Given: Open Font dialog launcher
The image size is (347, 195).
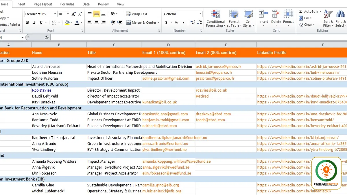Looking at the screenshot, I should click(82, 31).
